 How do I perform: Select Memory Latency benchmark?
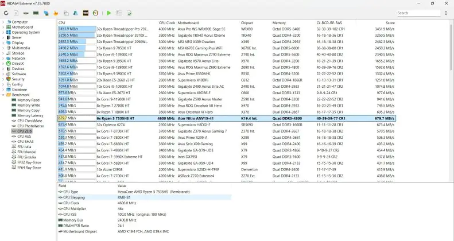30,116
